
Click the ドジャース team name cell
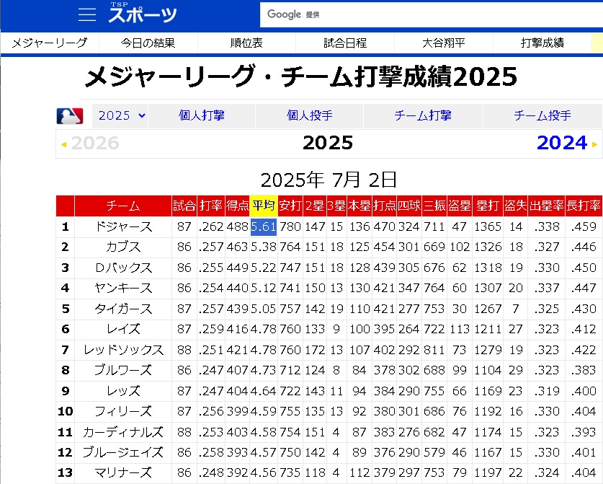123,227
